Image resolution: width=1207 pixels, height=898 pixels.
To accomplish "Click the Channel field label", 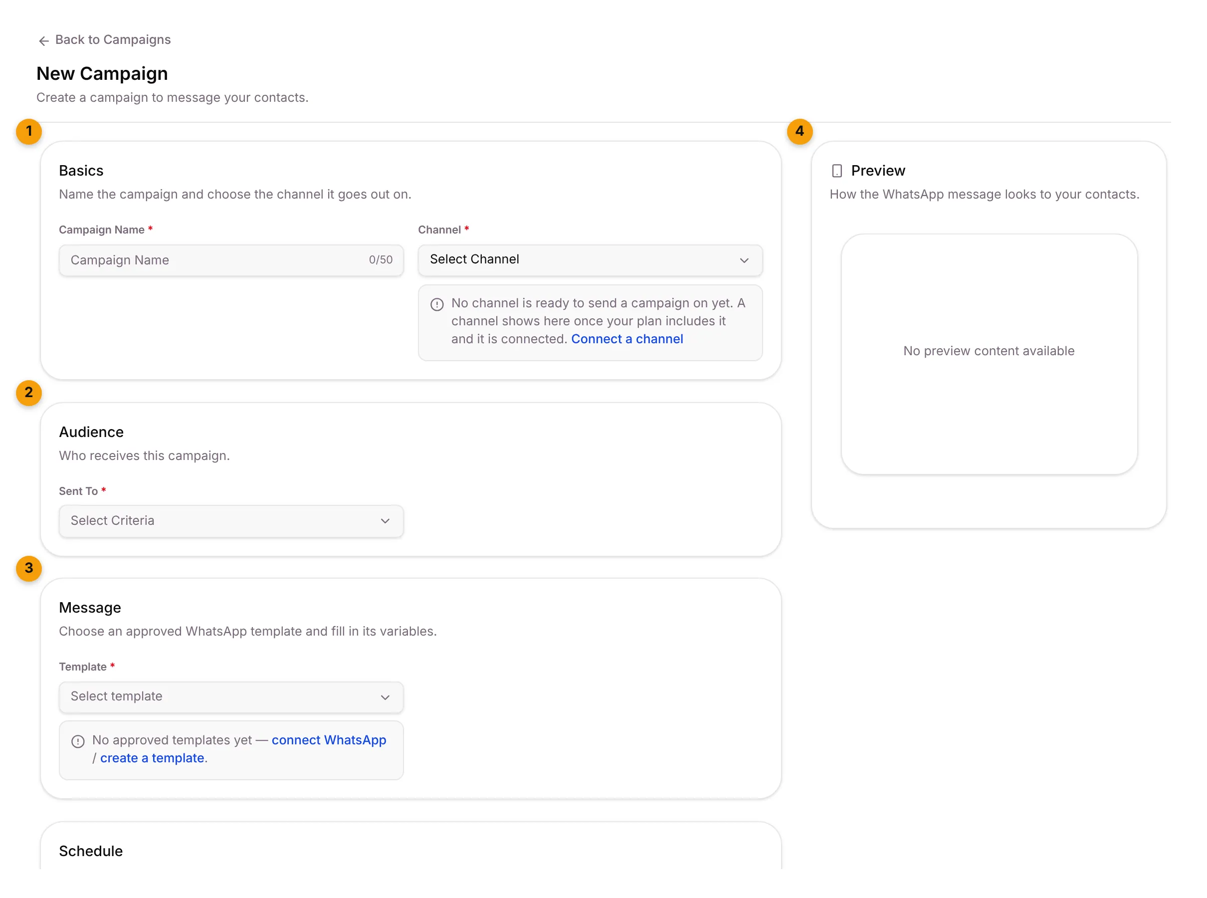I will pos(439,230).
